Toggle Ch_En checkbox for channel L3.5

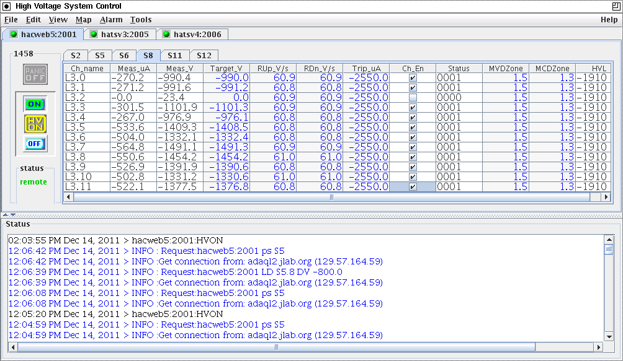[x=413, y=128]
